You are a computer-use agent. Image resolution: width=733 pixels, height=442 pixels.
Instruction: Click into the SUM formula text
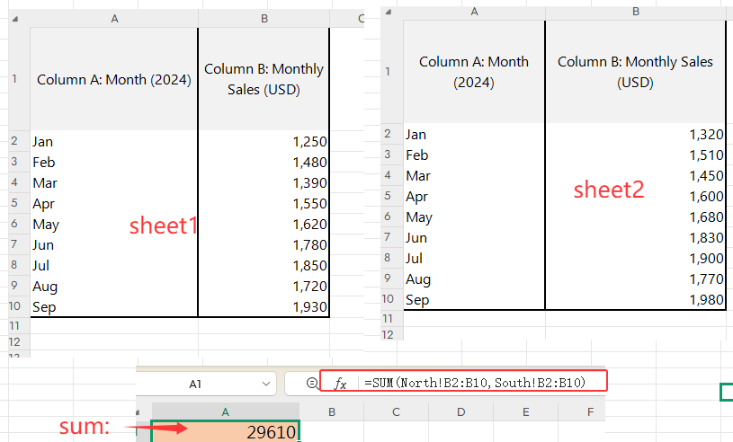475,383
